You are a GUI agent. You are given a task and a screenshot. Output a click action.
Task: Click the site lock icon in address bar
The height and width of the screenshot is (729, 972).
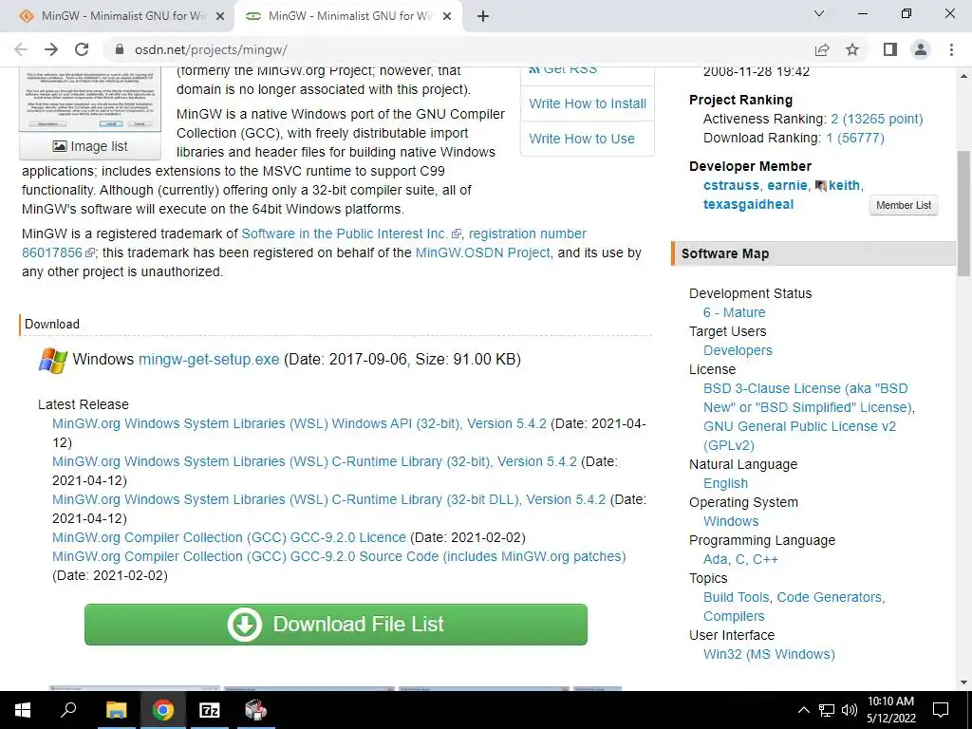[x=120, y=49]
